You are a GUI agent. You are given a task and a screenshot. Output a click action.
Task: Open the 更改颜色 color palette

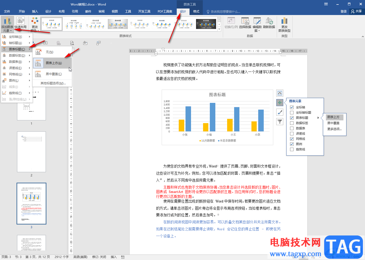35,25
